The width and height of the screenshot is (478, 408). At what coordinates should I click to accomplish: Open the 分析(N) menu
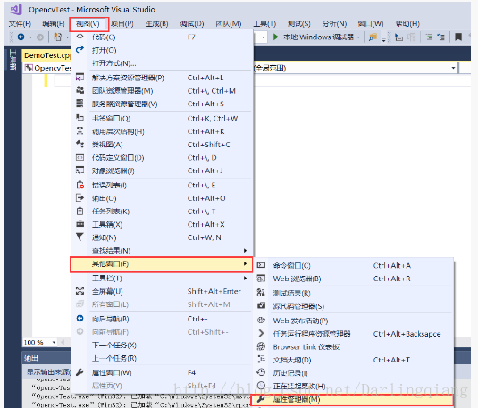[x=334, y=24]
